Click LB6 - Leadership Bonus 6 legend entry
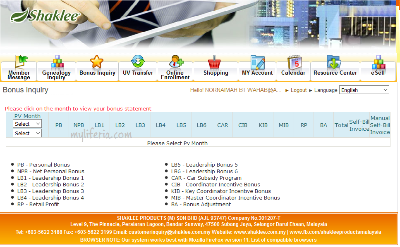 click(204, 172)
